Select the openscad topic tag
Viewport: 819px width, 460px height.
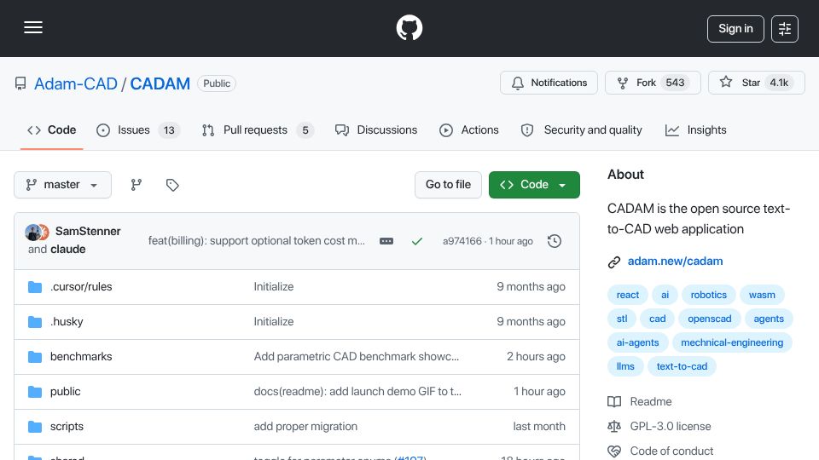pos(709,319)
